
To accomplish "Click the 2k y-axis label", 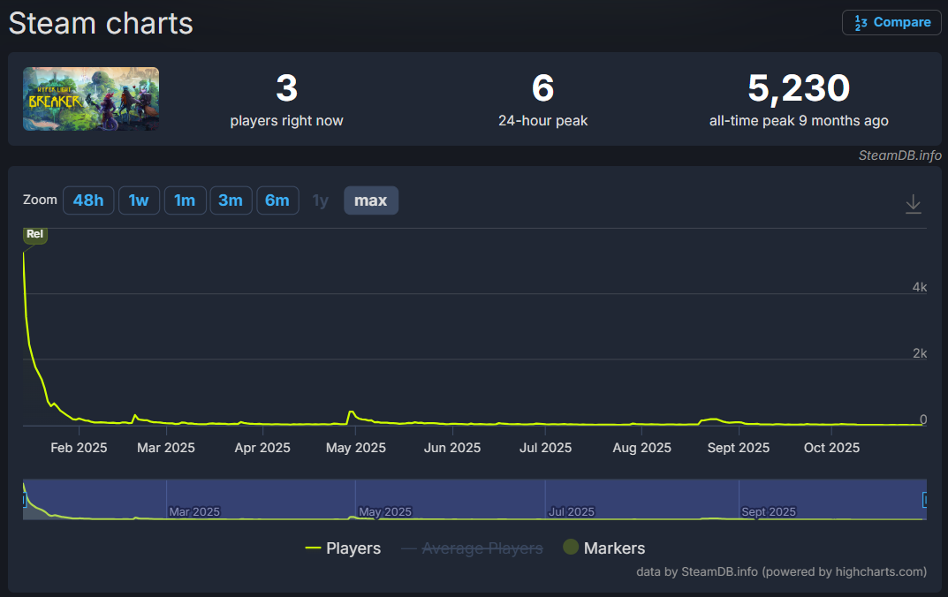I will coord(919,353).
